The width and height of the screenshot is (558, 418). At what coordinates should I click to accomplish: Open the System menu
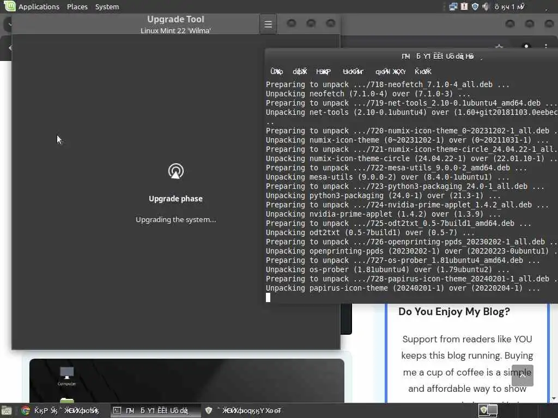(107, 7)
